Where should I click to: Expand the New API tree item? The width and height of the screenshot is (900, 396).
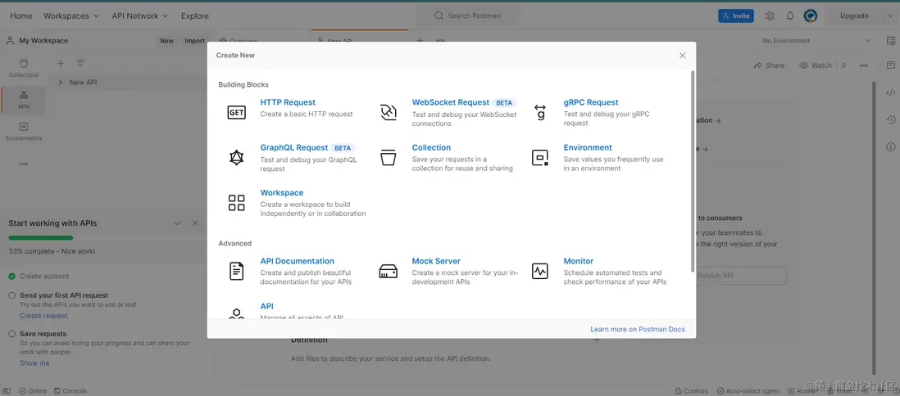61,83
